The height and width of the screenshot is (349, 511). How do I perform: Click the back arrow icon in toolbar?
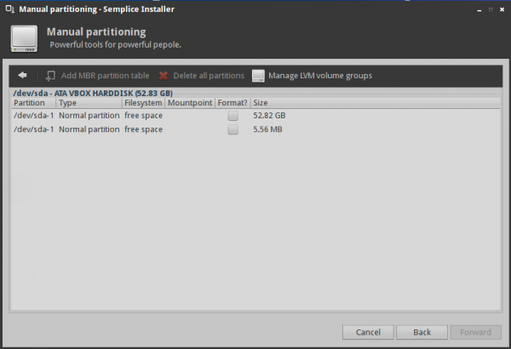point(22,75)
